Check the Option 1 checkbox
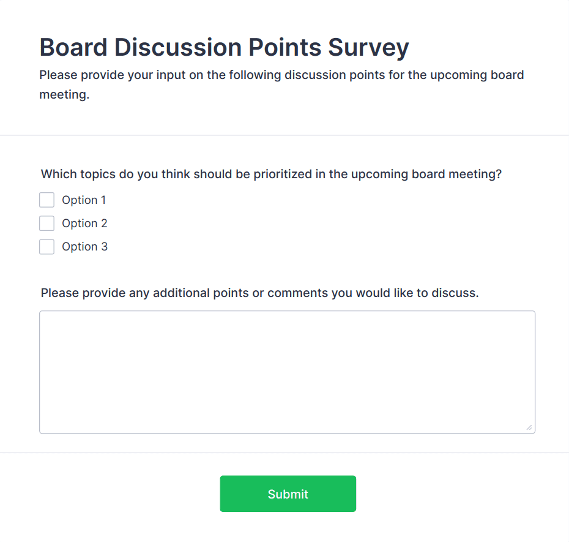Screen dimensions: 569x542 [47, 200]
